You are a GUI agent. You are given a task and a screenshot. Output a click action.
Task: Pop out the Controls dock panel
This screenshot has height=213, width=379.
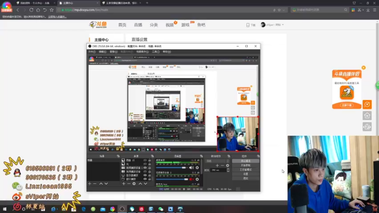[258, 156]
